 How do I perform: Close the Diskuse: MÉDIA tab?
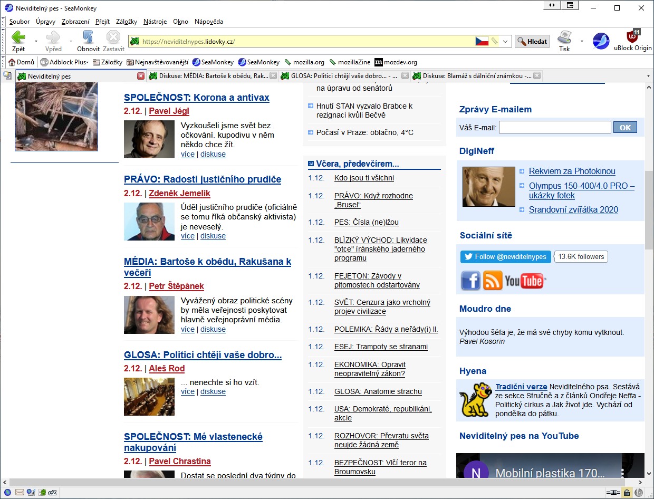(273, 76)
